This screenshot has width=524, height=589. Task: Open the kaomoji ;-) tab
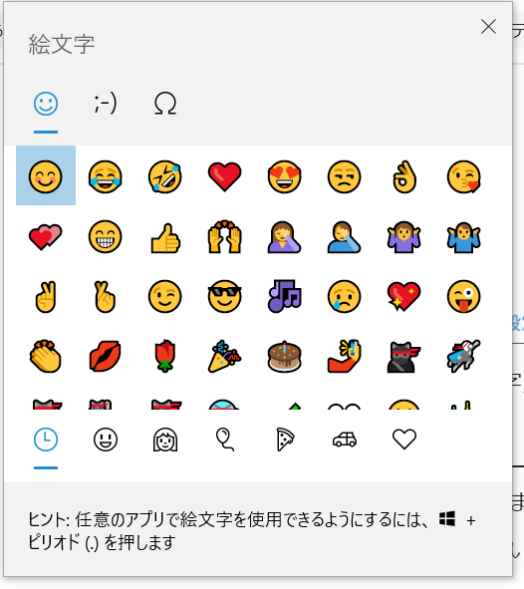(x=106, y=104)
